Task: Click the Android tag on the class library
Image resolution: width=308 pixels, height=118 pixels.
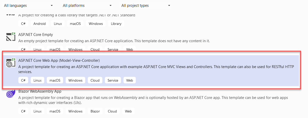Action: [x=39, y=24]
